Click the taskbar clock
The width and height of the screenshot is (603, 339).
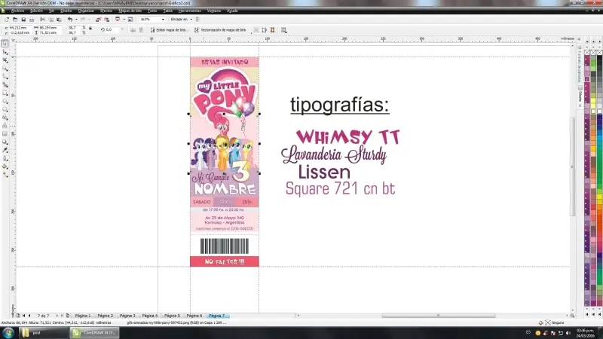point(585,333)
